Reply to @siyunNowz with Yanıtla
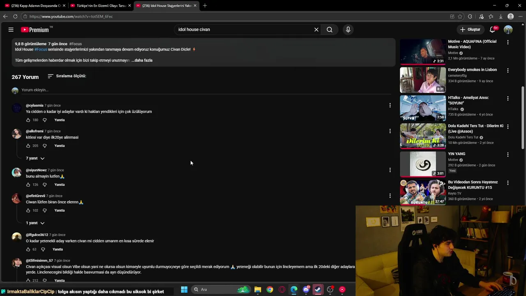The image size is (526, 296). click(x=60, y=185)
